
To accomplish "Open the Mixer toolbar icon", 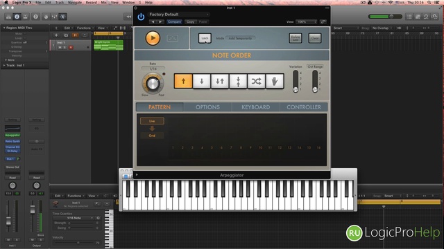I will tap(54, 17).
